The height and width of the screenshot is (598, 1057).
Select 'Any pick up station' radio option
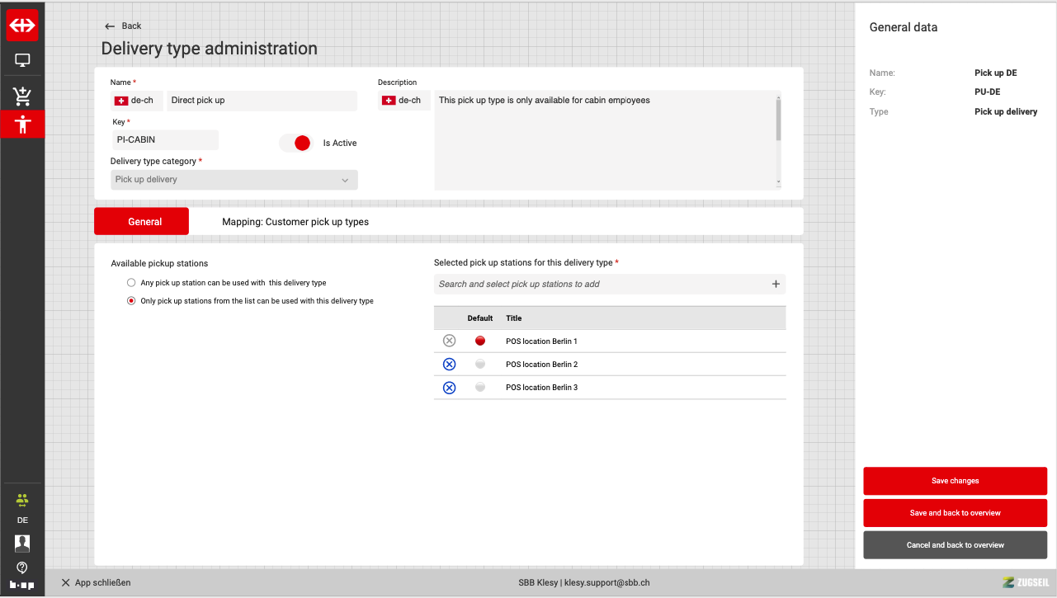point(131,283)
